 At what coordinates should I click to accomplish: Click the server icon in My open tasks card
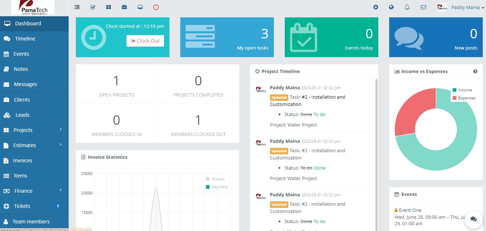pyautogui.click(x=199, y=36)
